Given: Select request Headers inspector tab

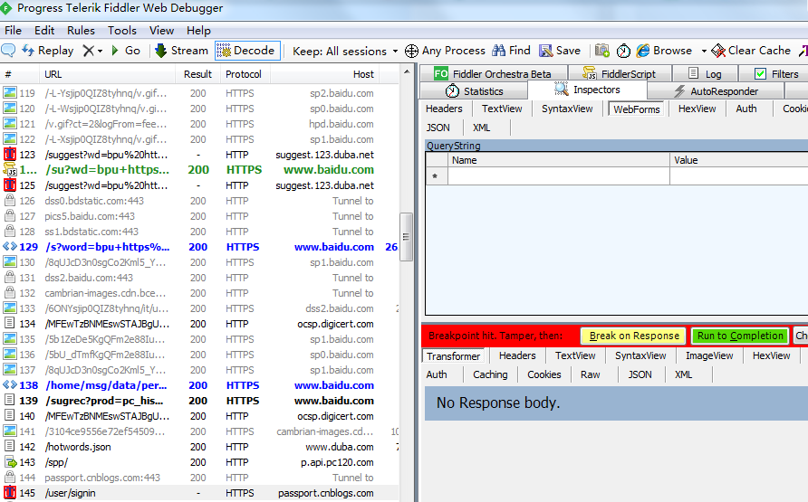Looking at the screenshot, I should [444, 109].
